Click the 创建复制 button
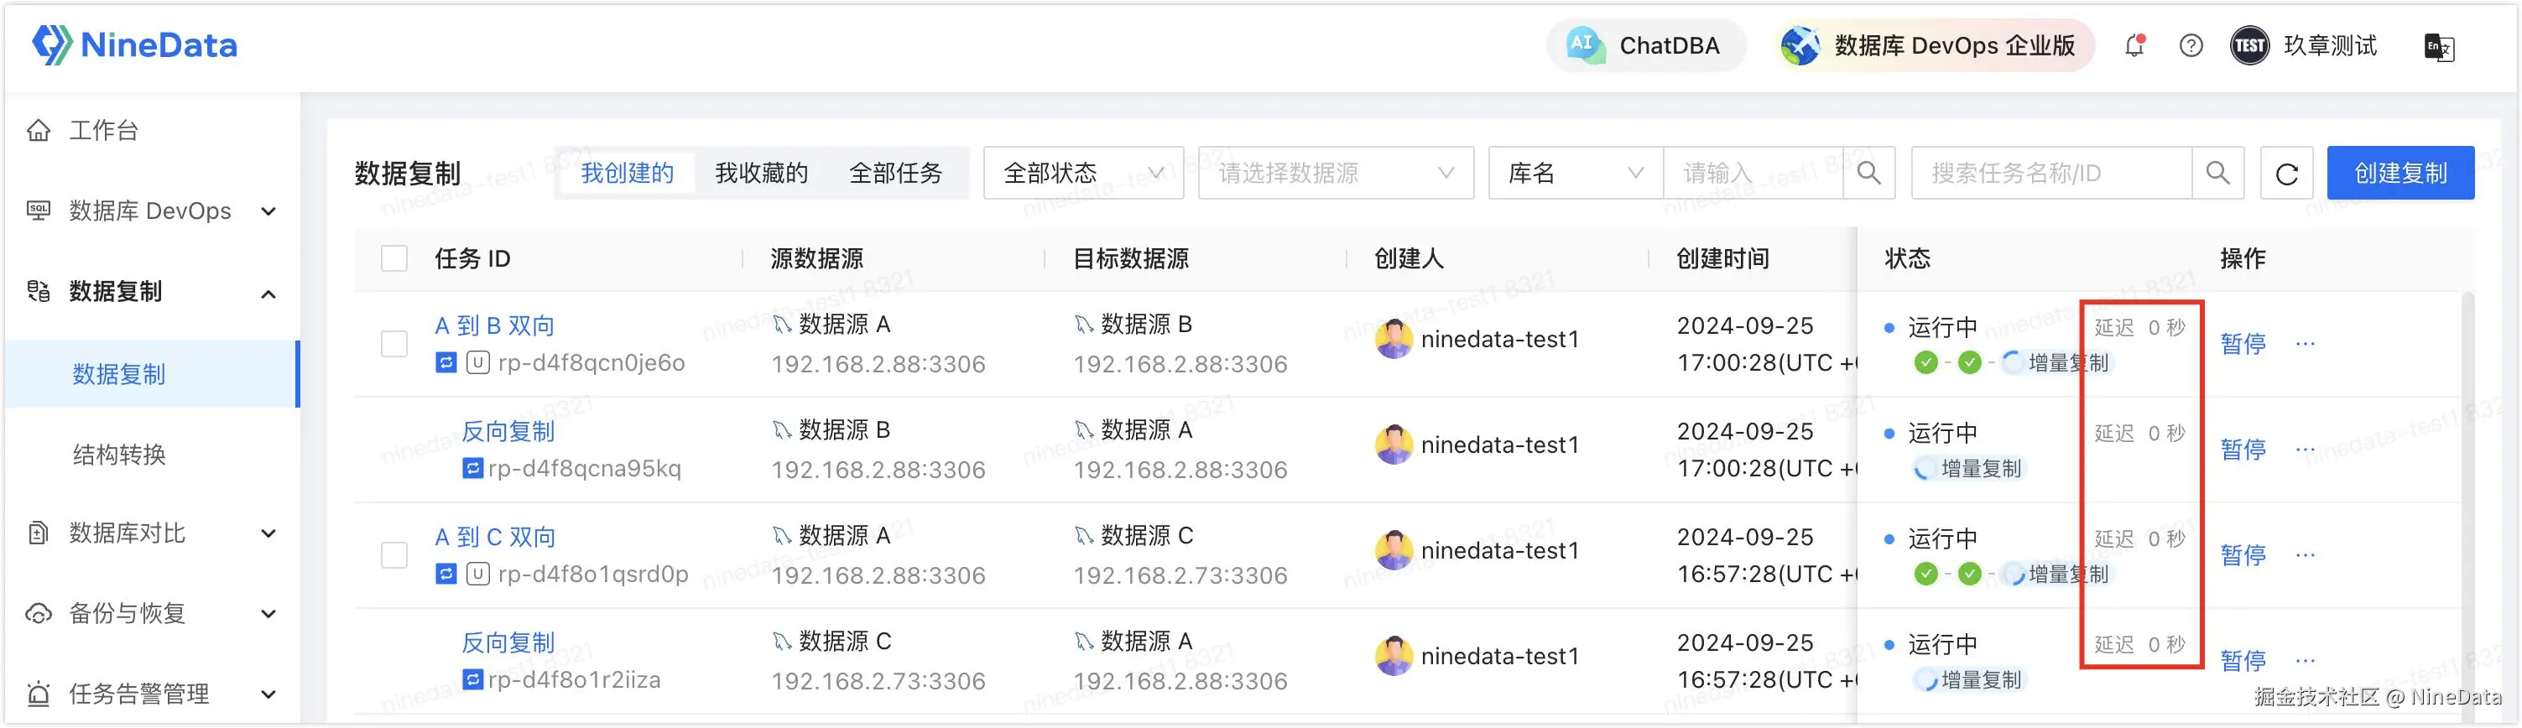 [2400, 173]
